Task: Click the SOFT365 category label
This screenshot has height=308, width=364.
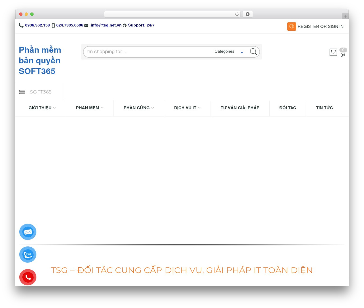Action: (41, 92)
